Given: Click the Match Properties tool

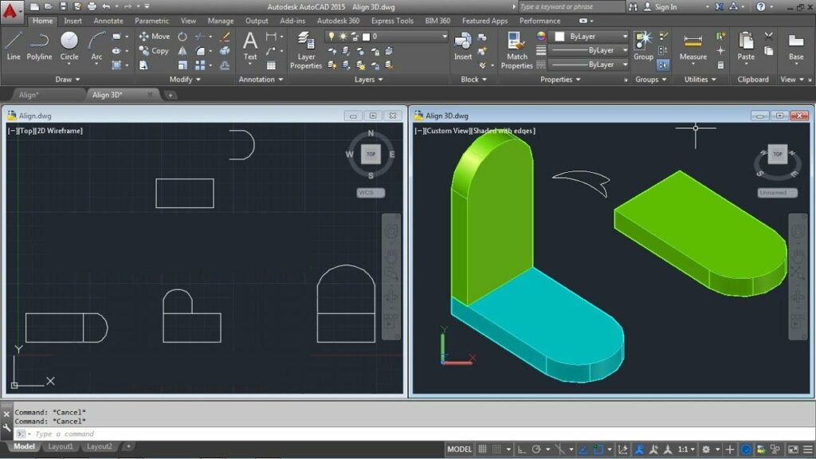Looking at the screenshot, I should coord(516,49).
